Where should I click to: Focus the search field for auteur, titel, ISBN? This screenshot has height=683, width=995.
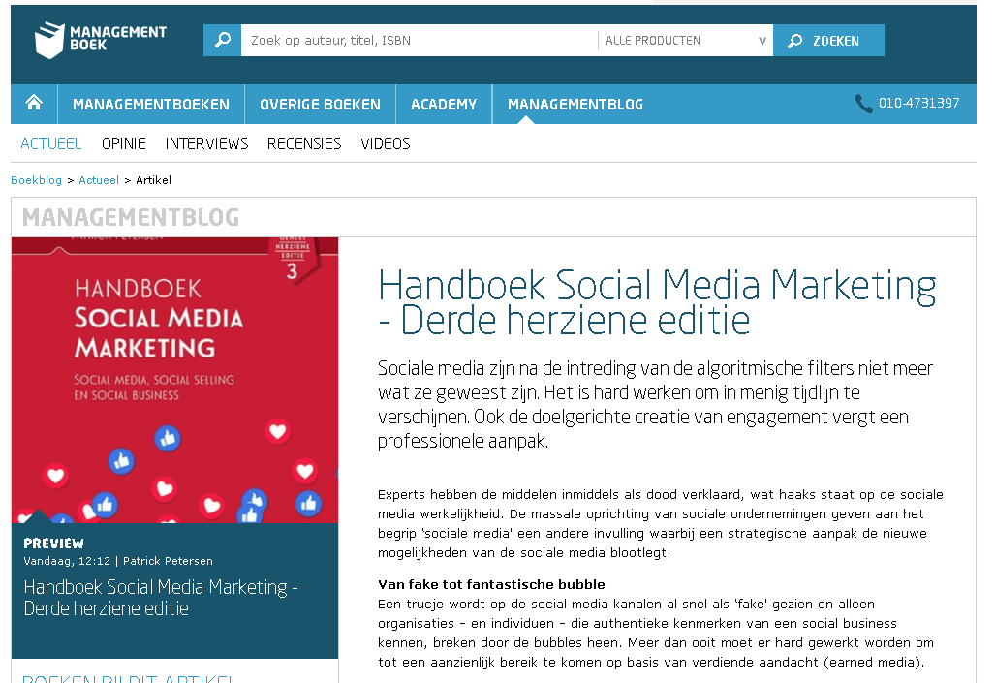(x=419, y=40)
